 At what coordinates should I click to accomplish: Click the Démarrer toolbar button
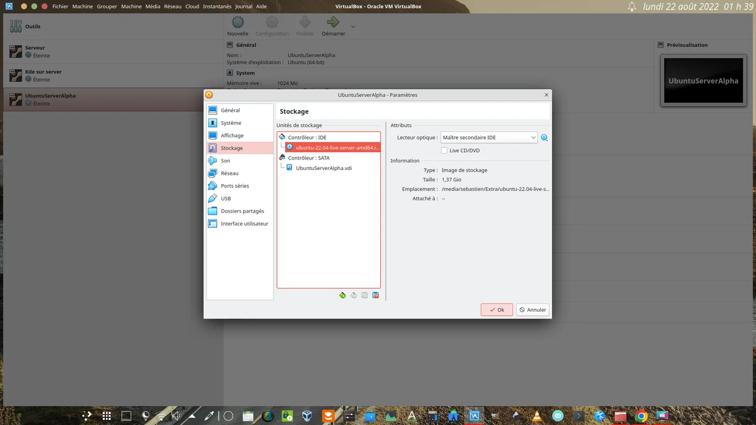(x=333, y=26)
